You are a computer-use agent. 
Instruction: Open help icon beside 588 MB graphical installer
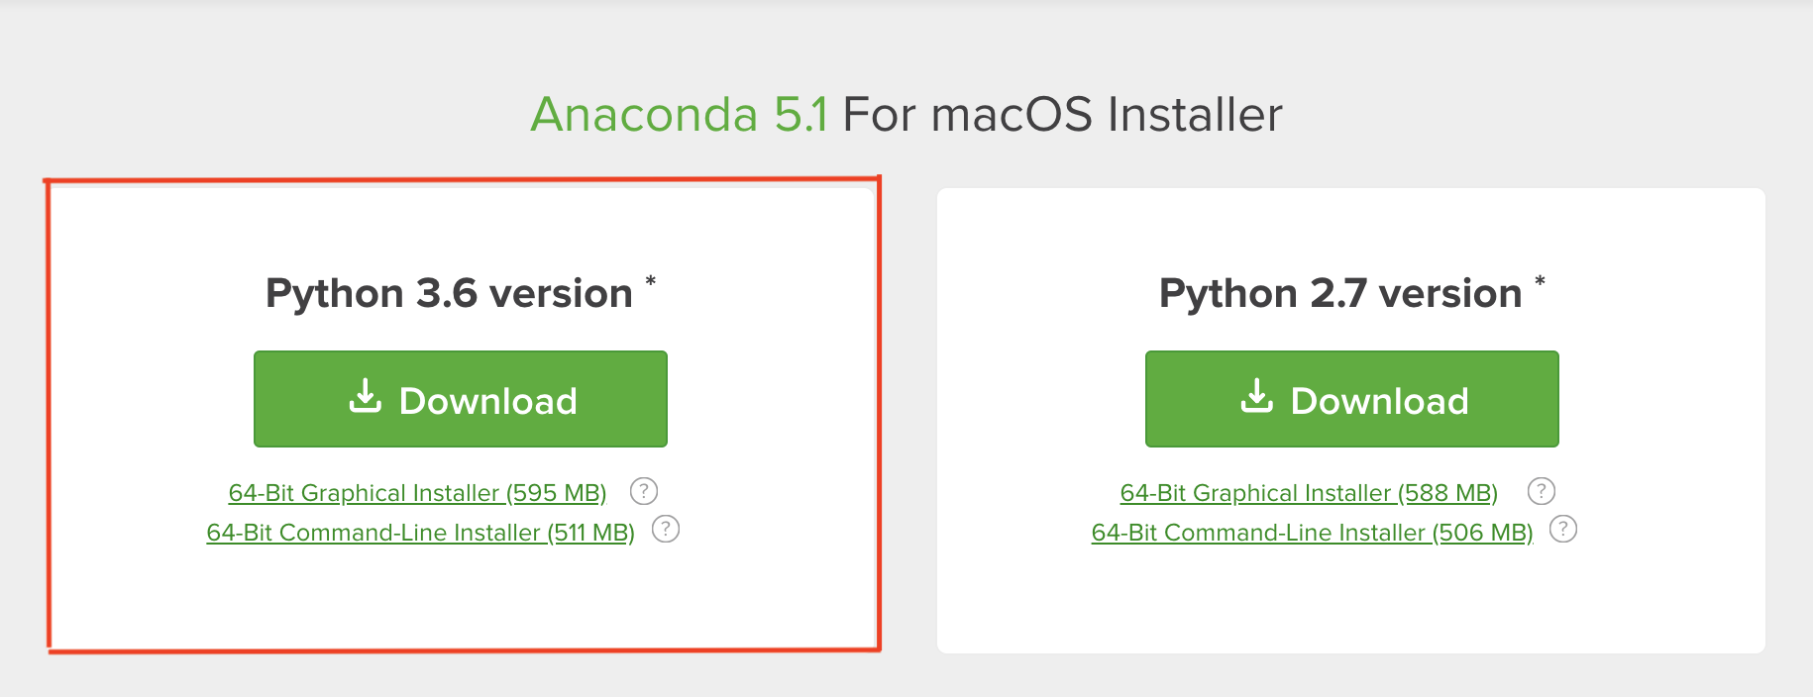(x=1542, y=491)
